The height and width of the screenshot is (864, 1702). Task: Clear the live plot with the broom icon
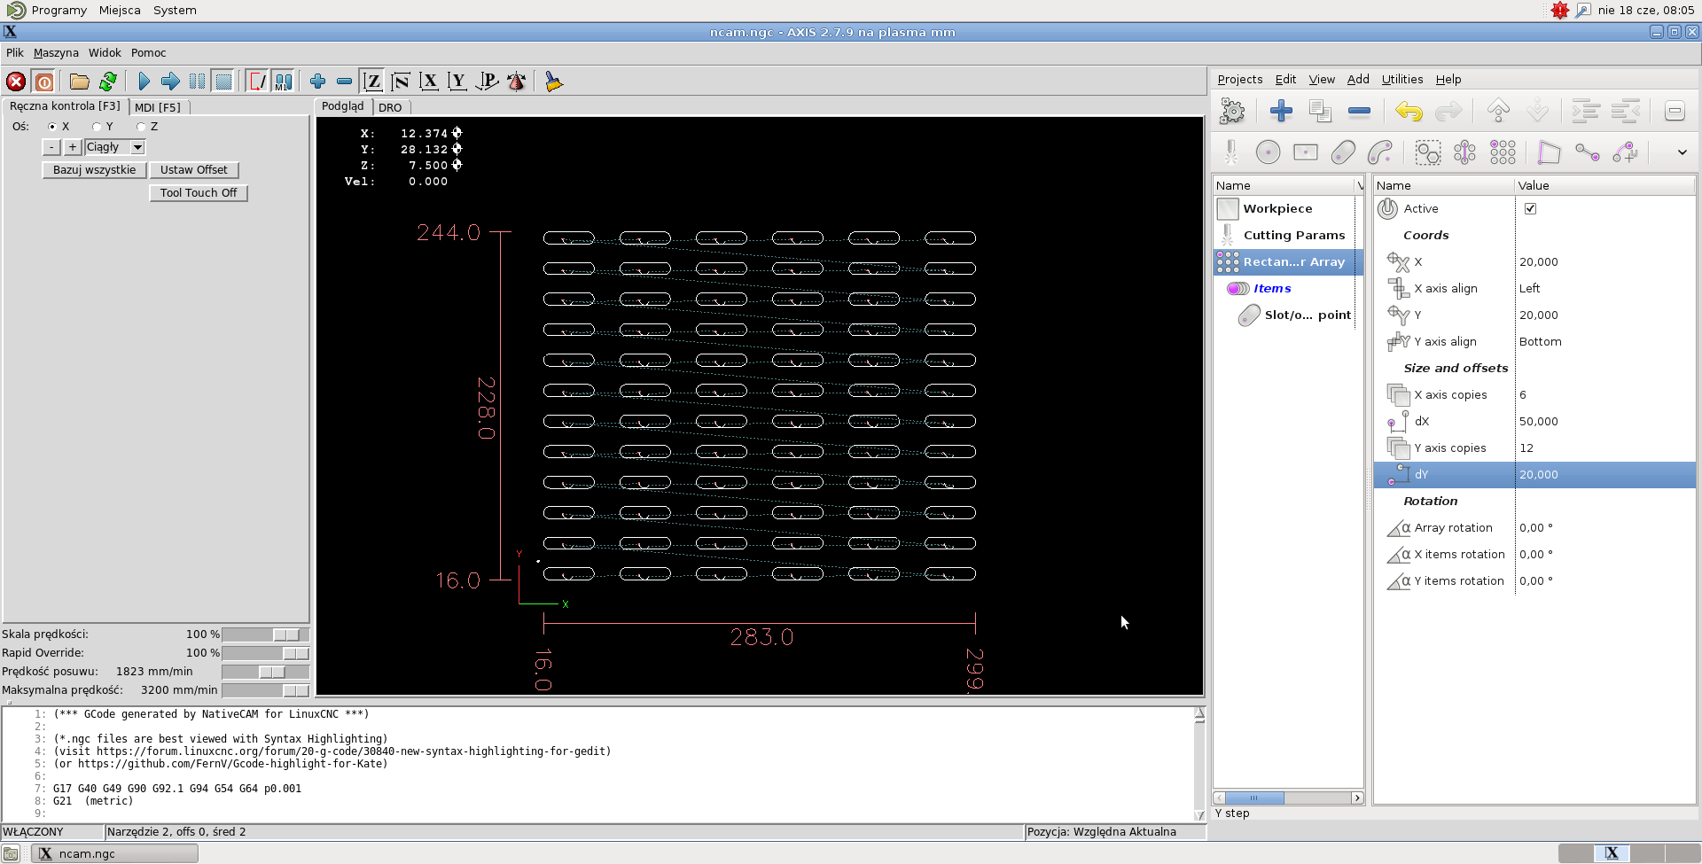553,82
